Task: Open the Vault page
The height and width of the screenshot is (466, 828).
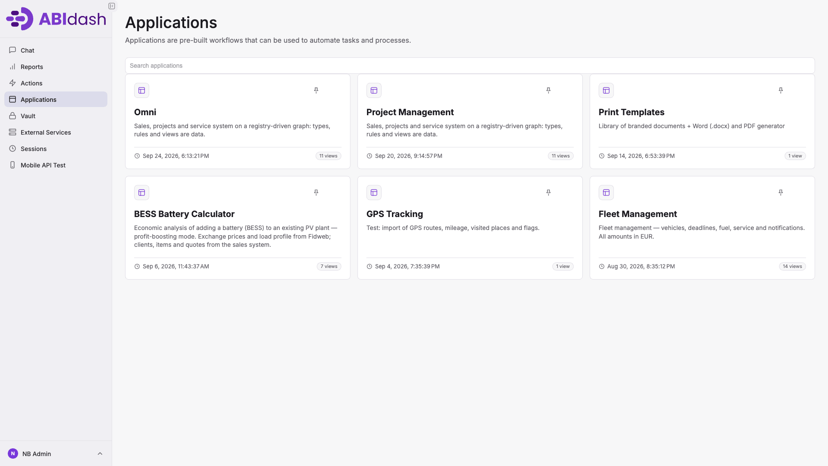Action: click(56, 116)
